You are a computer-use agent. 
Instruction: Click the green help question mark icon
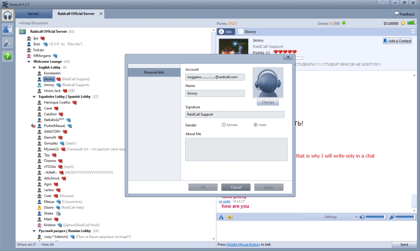point(8,55)
